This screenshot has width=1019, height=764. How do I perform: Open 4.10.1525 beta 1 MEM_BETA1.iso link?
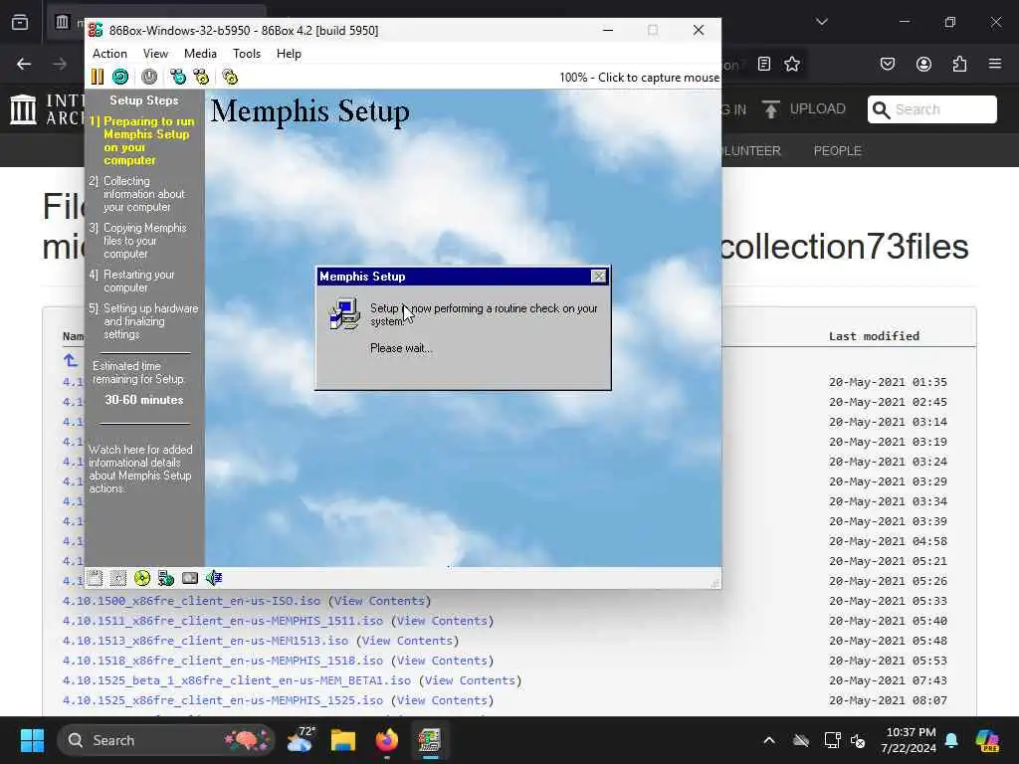tap(237, 680)
